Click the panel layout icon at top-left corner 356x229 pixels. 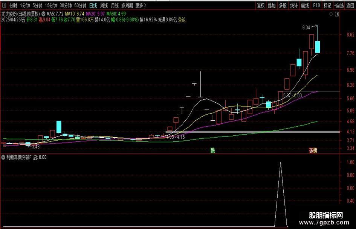click(4, 5)
